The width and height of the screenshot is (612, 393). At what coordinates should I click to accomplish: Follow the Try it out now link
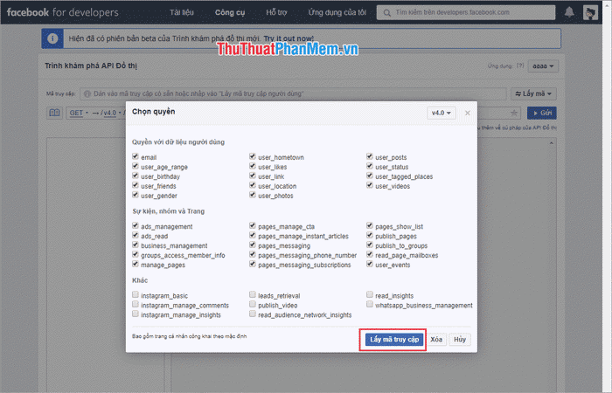click(289, 38)
